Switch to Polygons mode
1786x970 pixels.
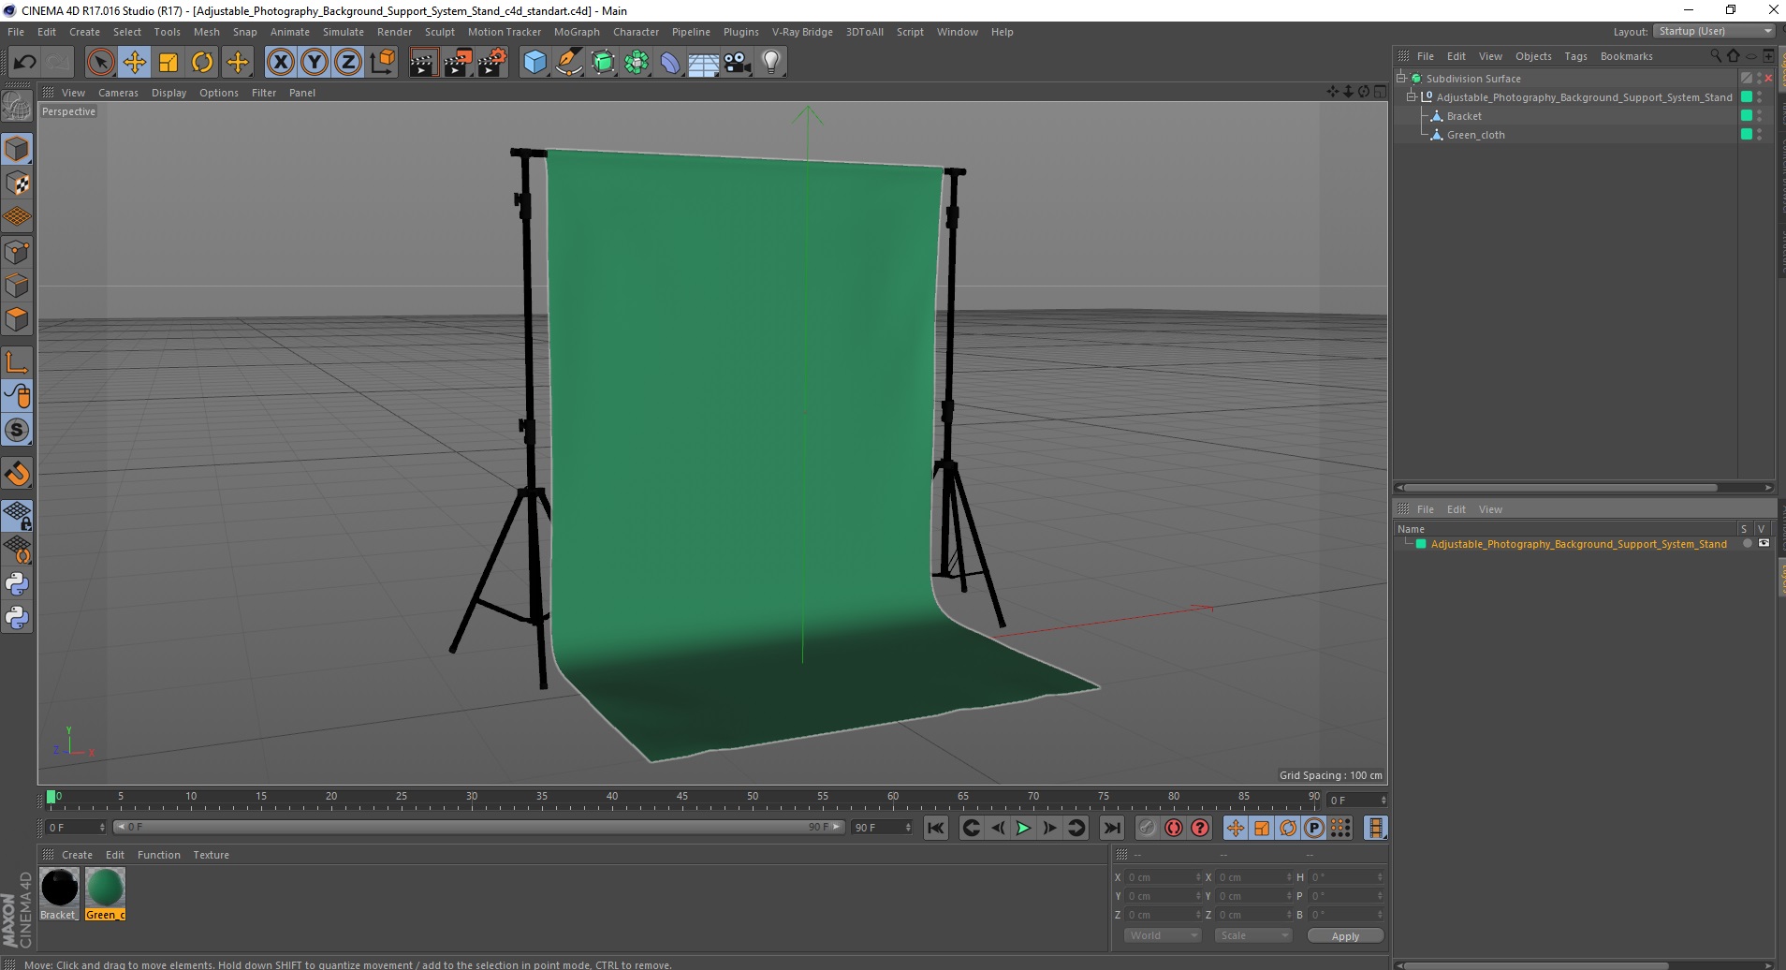pyautogui.click(x=17, y=319)
